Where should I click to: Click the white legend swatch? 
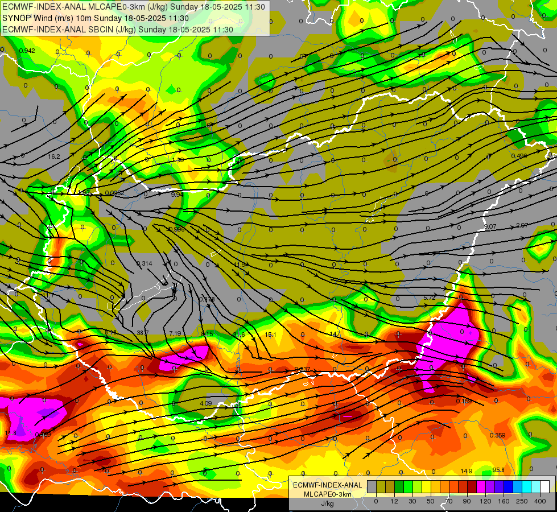545,487
